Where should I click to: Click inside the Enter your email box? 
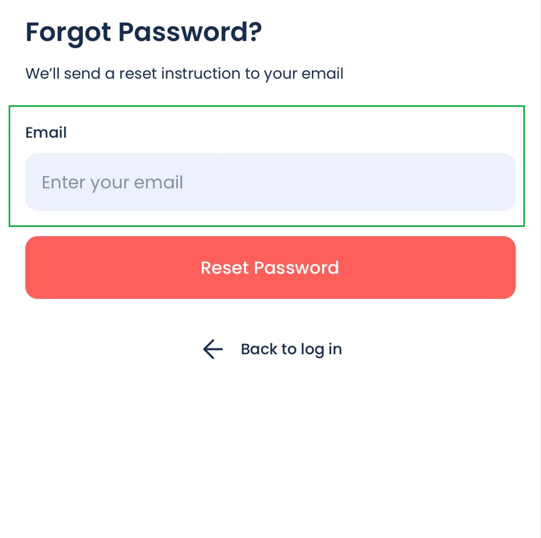270,182
